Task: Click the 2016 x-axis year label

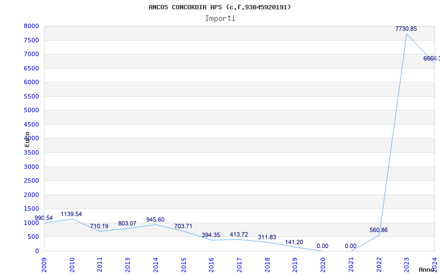Action: [x=211, y=265]
